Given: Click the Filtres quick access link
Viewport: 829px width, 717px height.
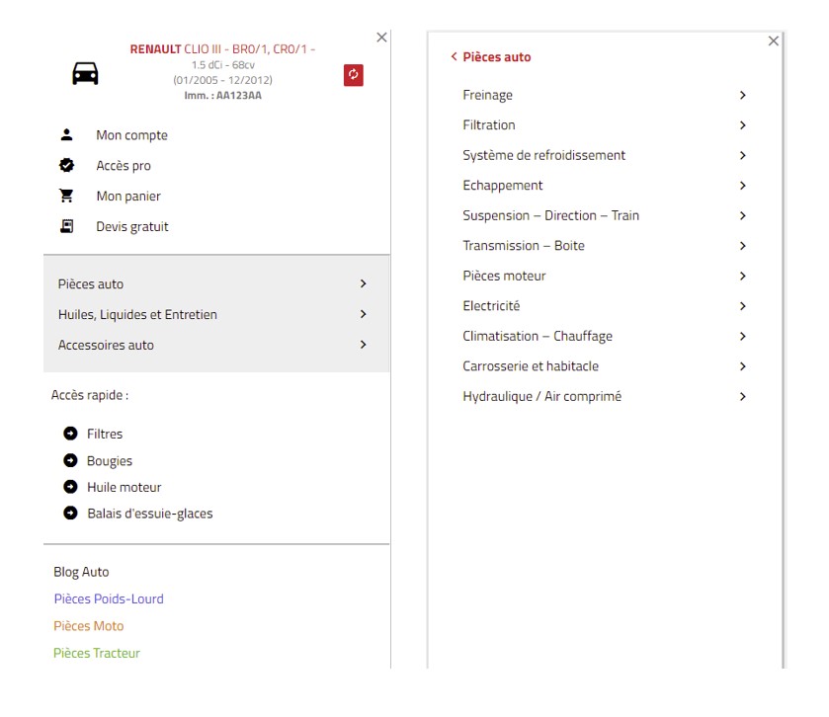Looking at the screenshot, I should point(105,434).
